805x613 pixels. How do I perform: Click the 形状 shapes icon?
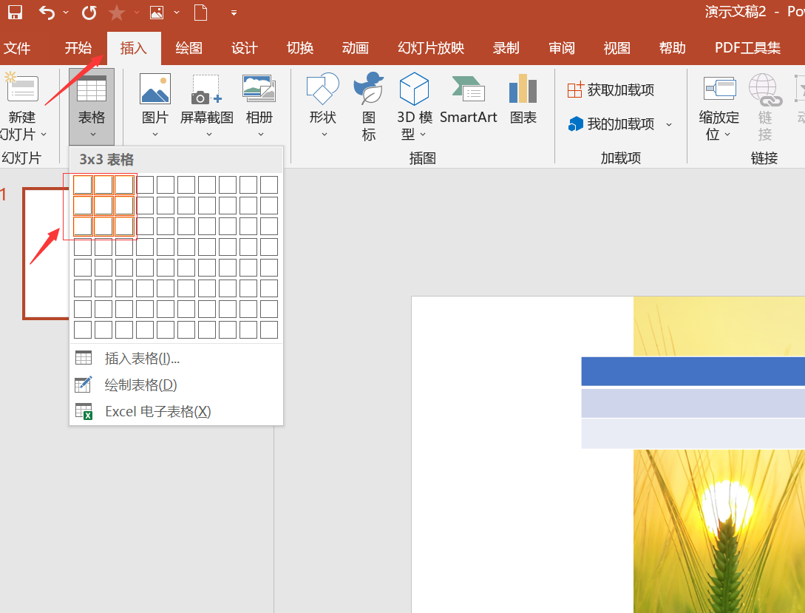323,88
